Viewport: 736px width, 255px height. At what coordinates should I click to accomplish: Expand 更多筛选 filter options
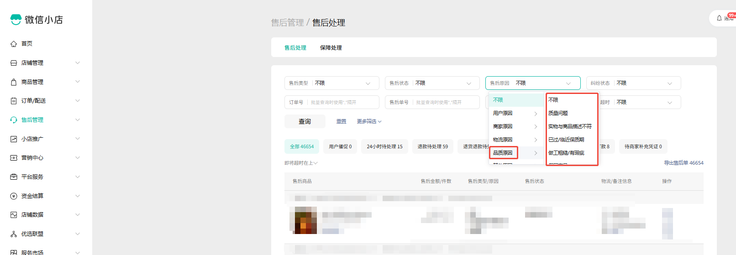369,121
